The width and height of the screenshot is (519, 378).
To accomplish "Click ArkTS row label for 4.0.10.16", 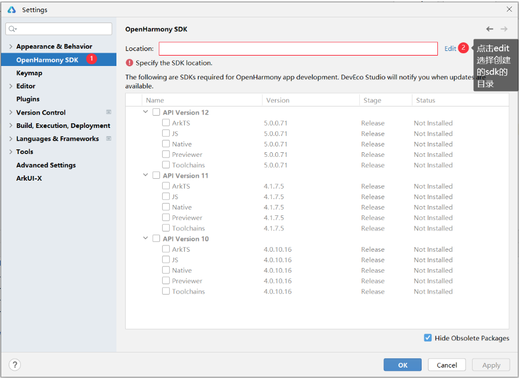I will coord(181,249).
